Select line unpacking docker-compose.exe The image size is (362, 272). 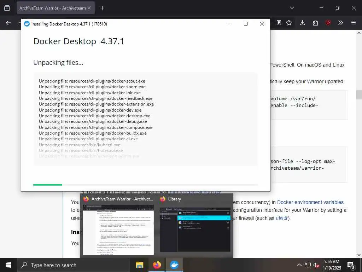point(95,127)
